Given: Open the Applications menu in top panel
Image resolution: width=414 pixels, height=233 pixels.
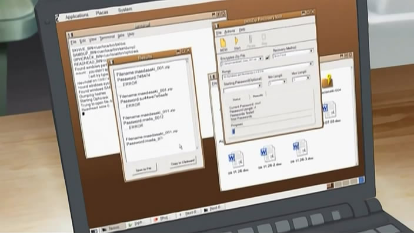Looking at the screenshot, I should 76,16.
